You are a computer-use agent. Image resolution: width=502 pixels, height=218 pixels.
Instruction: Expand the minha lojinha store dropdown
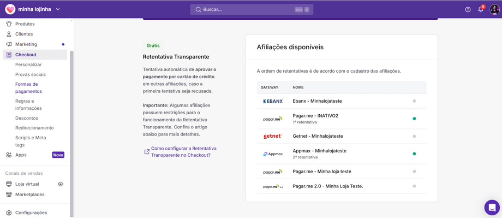pyautogui.click(x=58, y=9)
